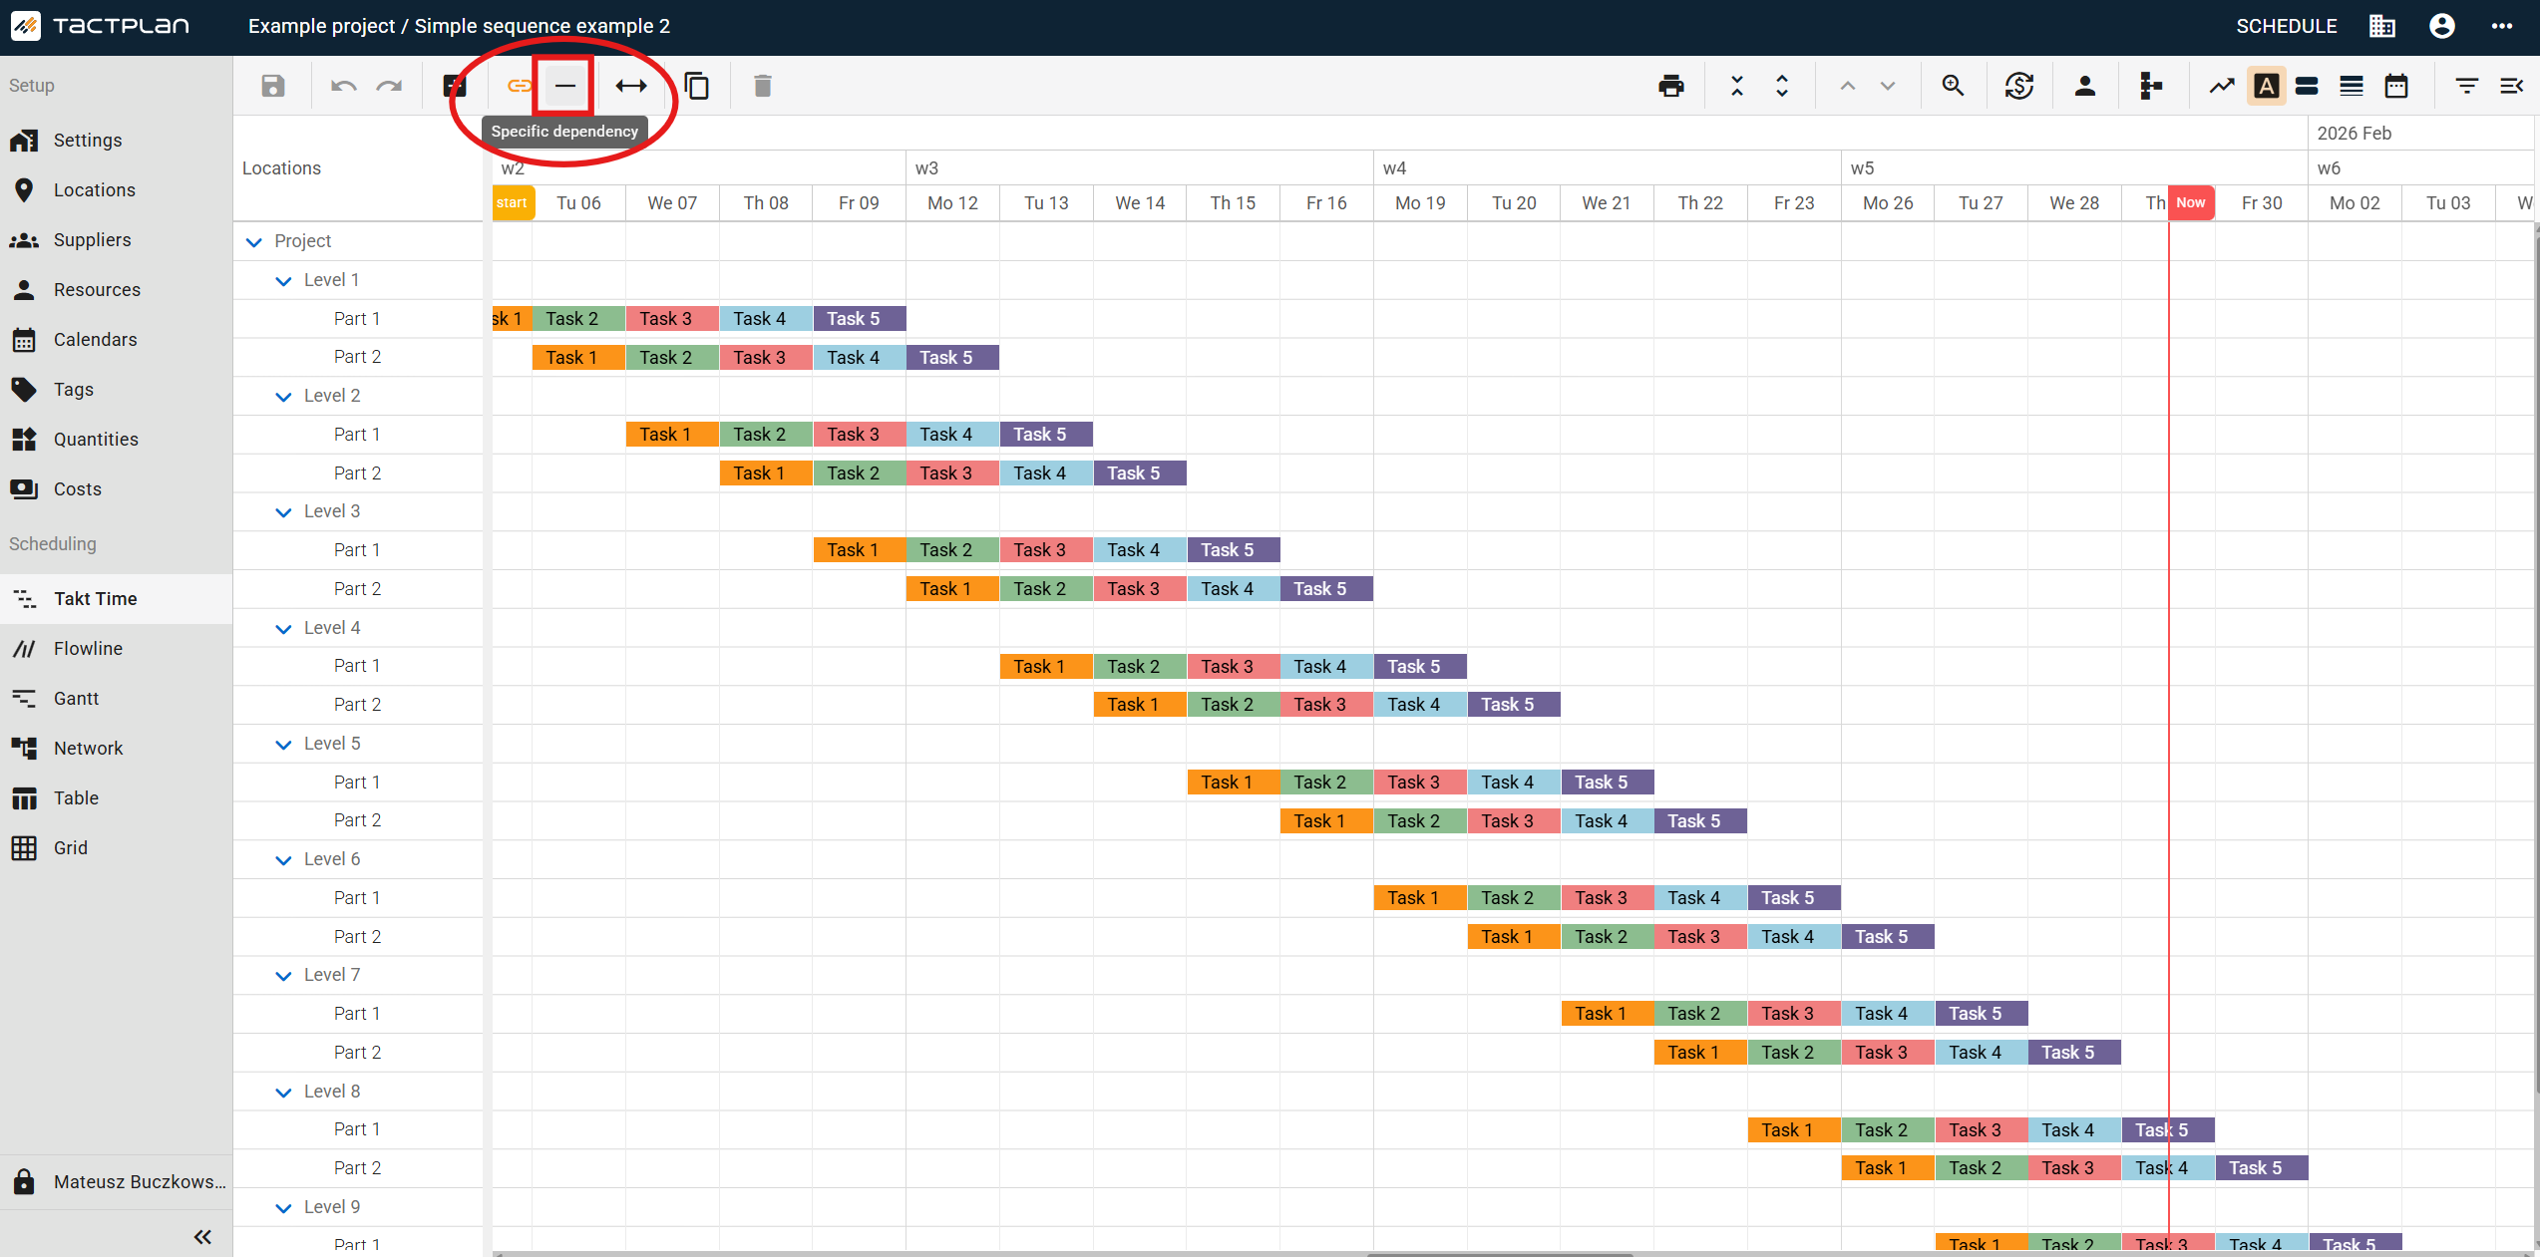
Task: Open the Calendars page
Action: (x=116, y=340)
